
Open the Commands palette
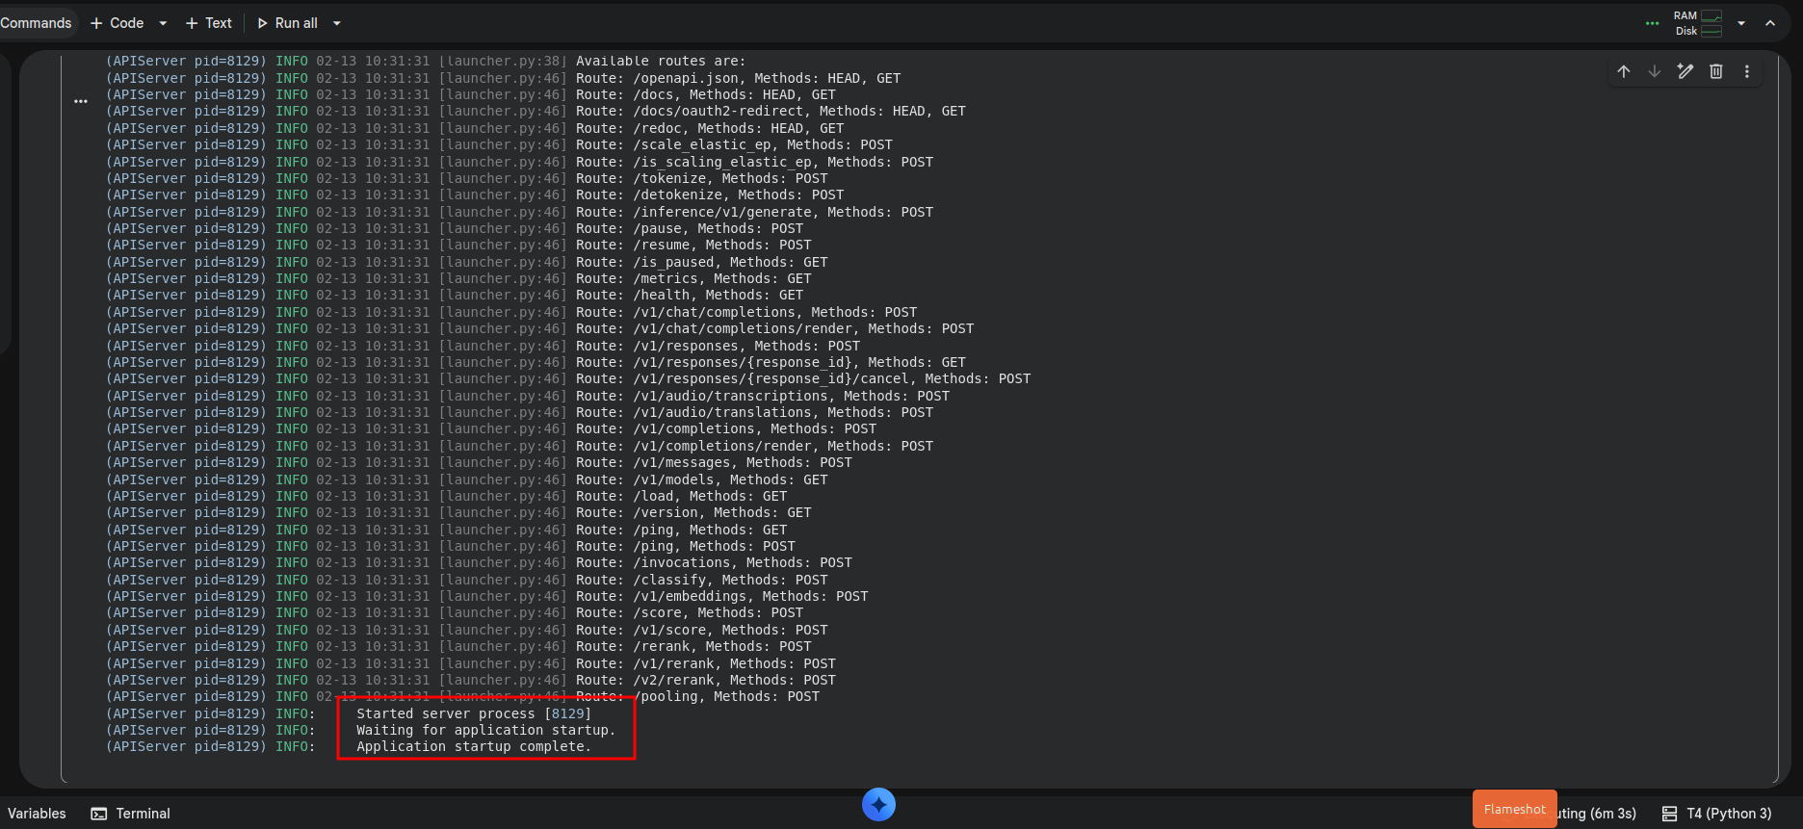coord(36,23)
